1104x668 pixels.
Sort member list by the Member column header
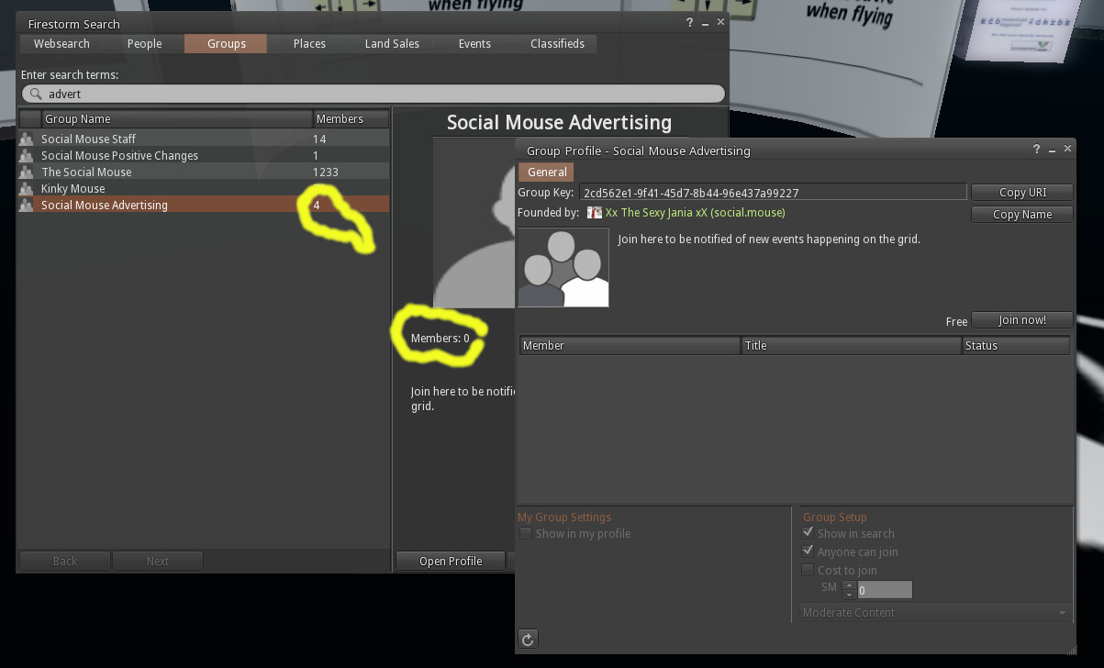[x=630, y=345]
